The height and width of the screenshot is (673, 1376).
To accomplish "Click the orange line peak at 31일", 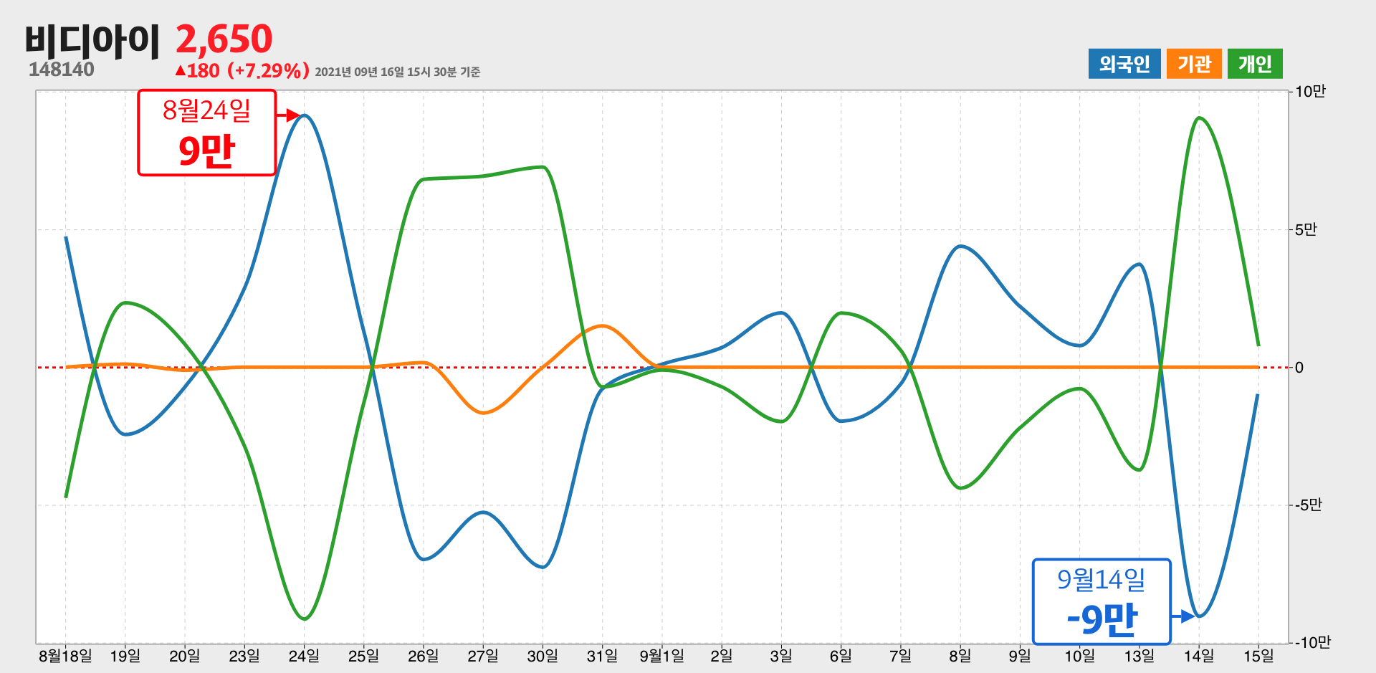I will (603, 326).
